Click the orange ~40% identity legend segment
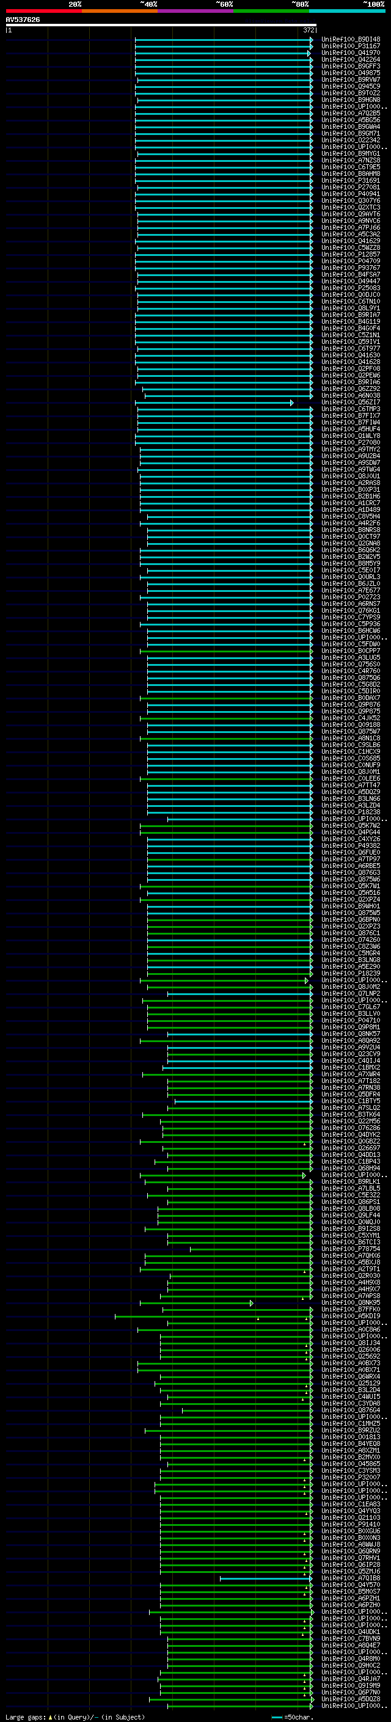 click(120, 11)
